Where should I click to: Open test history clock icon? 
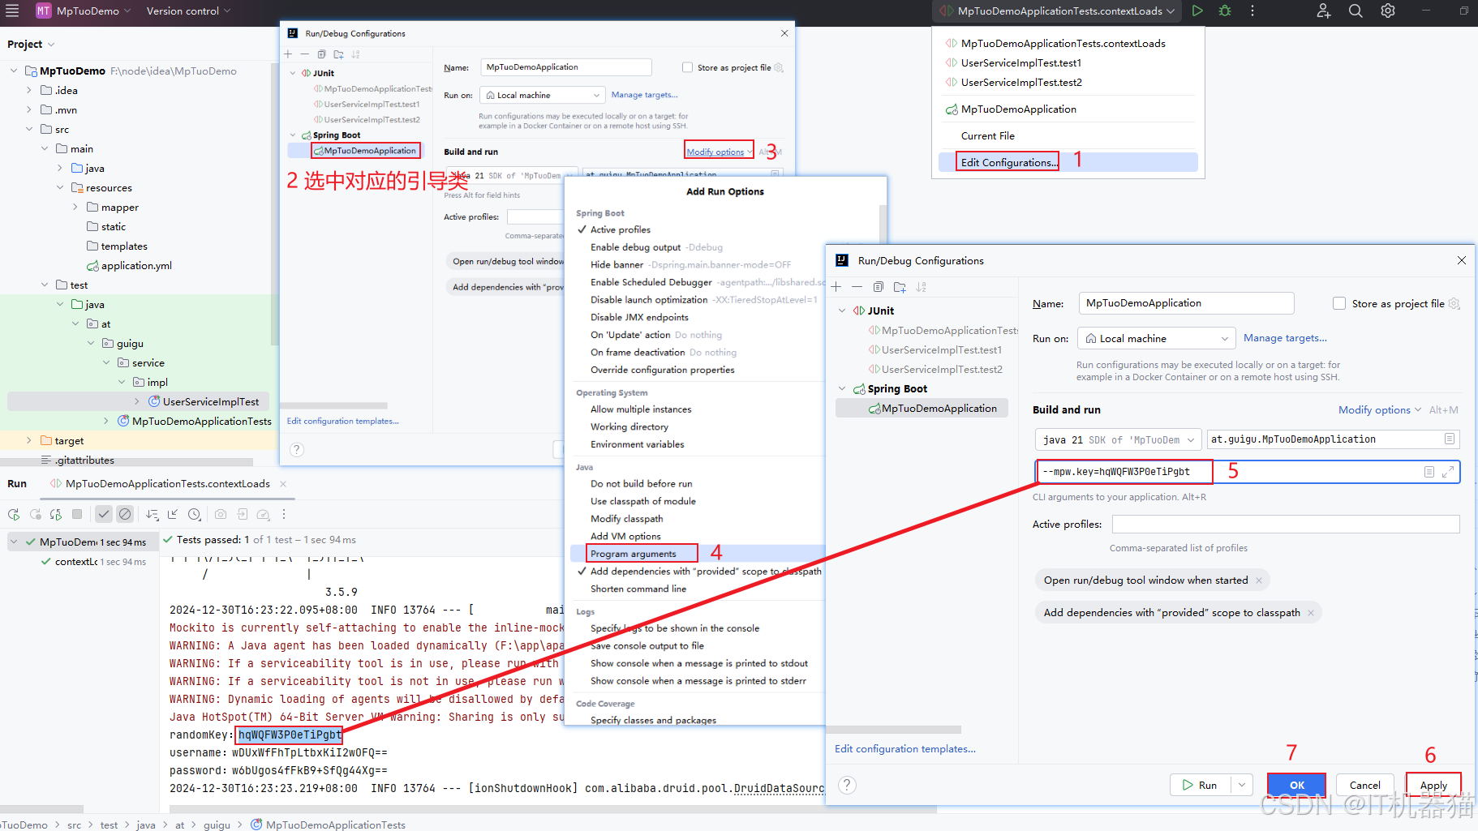coord(195,514)
